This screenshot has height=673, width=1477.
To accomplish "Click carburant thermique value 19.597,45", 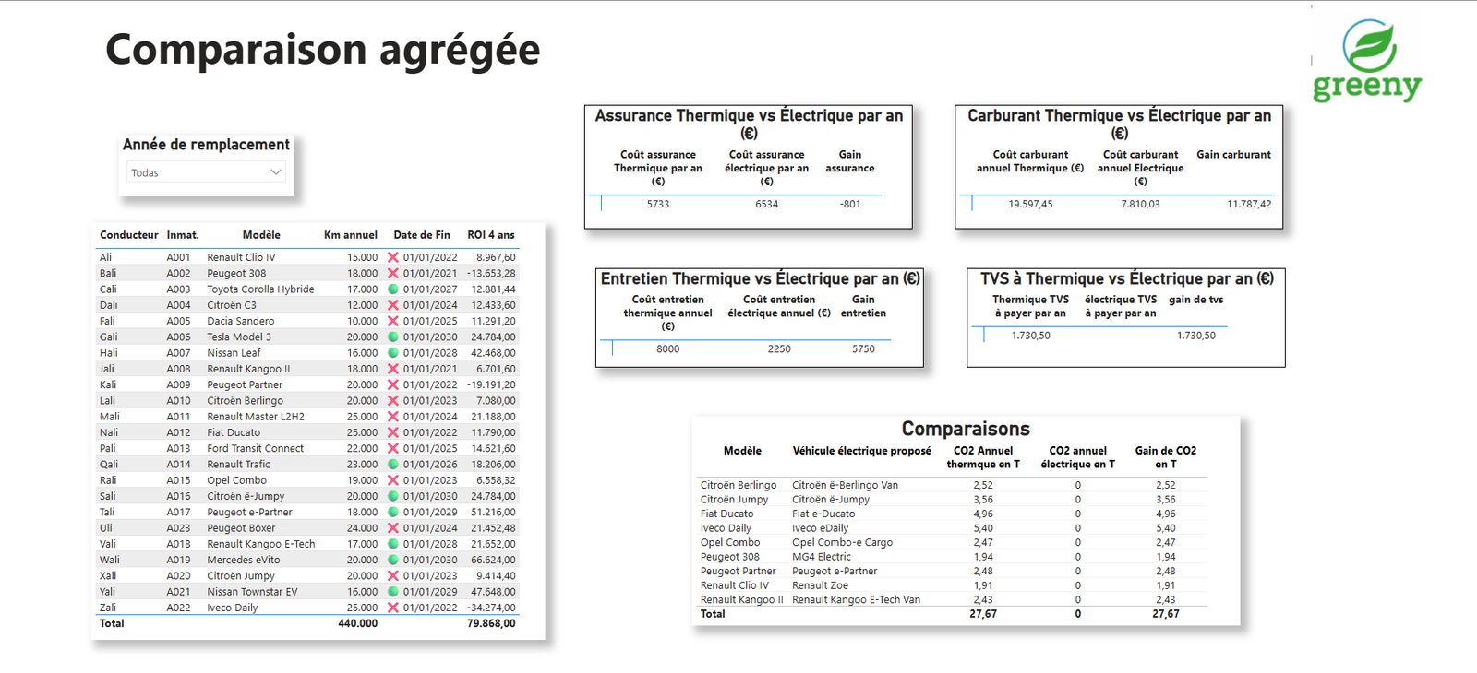I will pyautogui.click(x=1030, y=204).
